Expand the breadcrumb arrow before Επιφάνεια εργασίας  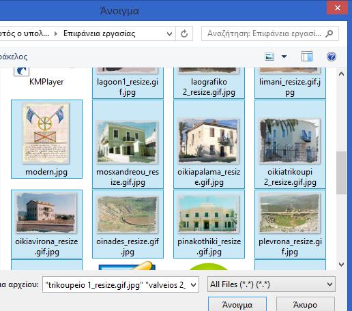tap(56, 33)
